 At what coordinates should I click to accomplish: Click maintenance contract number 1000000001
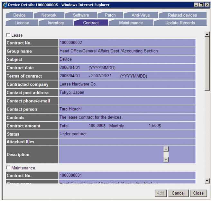[x=71, y=175]
